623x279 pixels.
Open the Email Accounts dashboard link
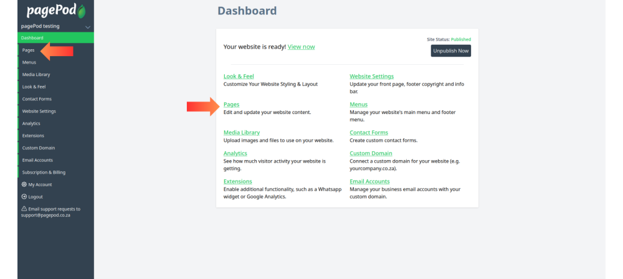[x=369, y=181]
